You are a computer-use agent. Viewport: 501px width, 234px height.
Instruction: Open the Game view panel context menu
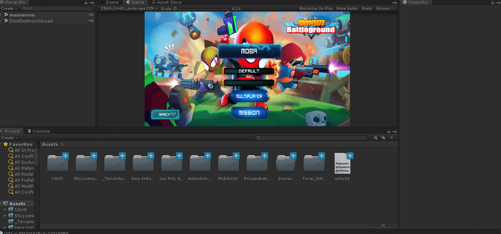click(394, 2)
